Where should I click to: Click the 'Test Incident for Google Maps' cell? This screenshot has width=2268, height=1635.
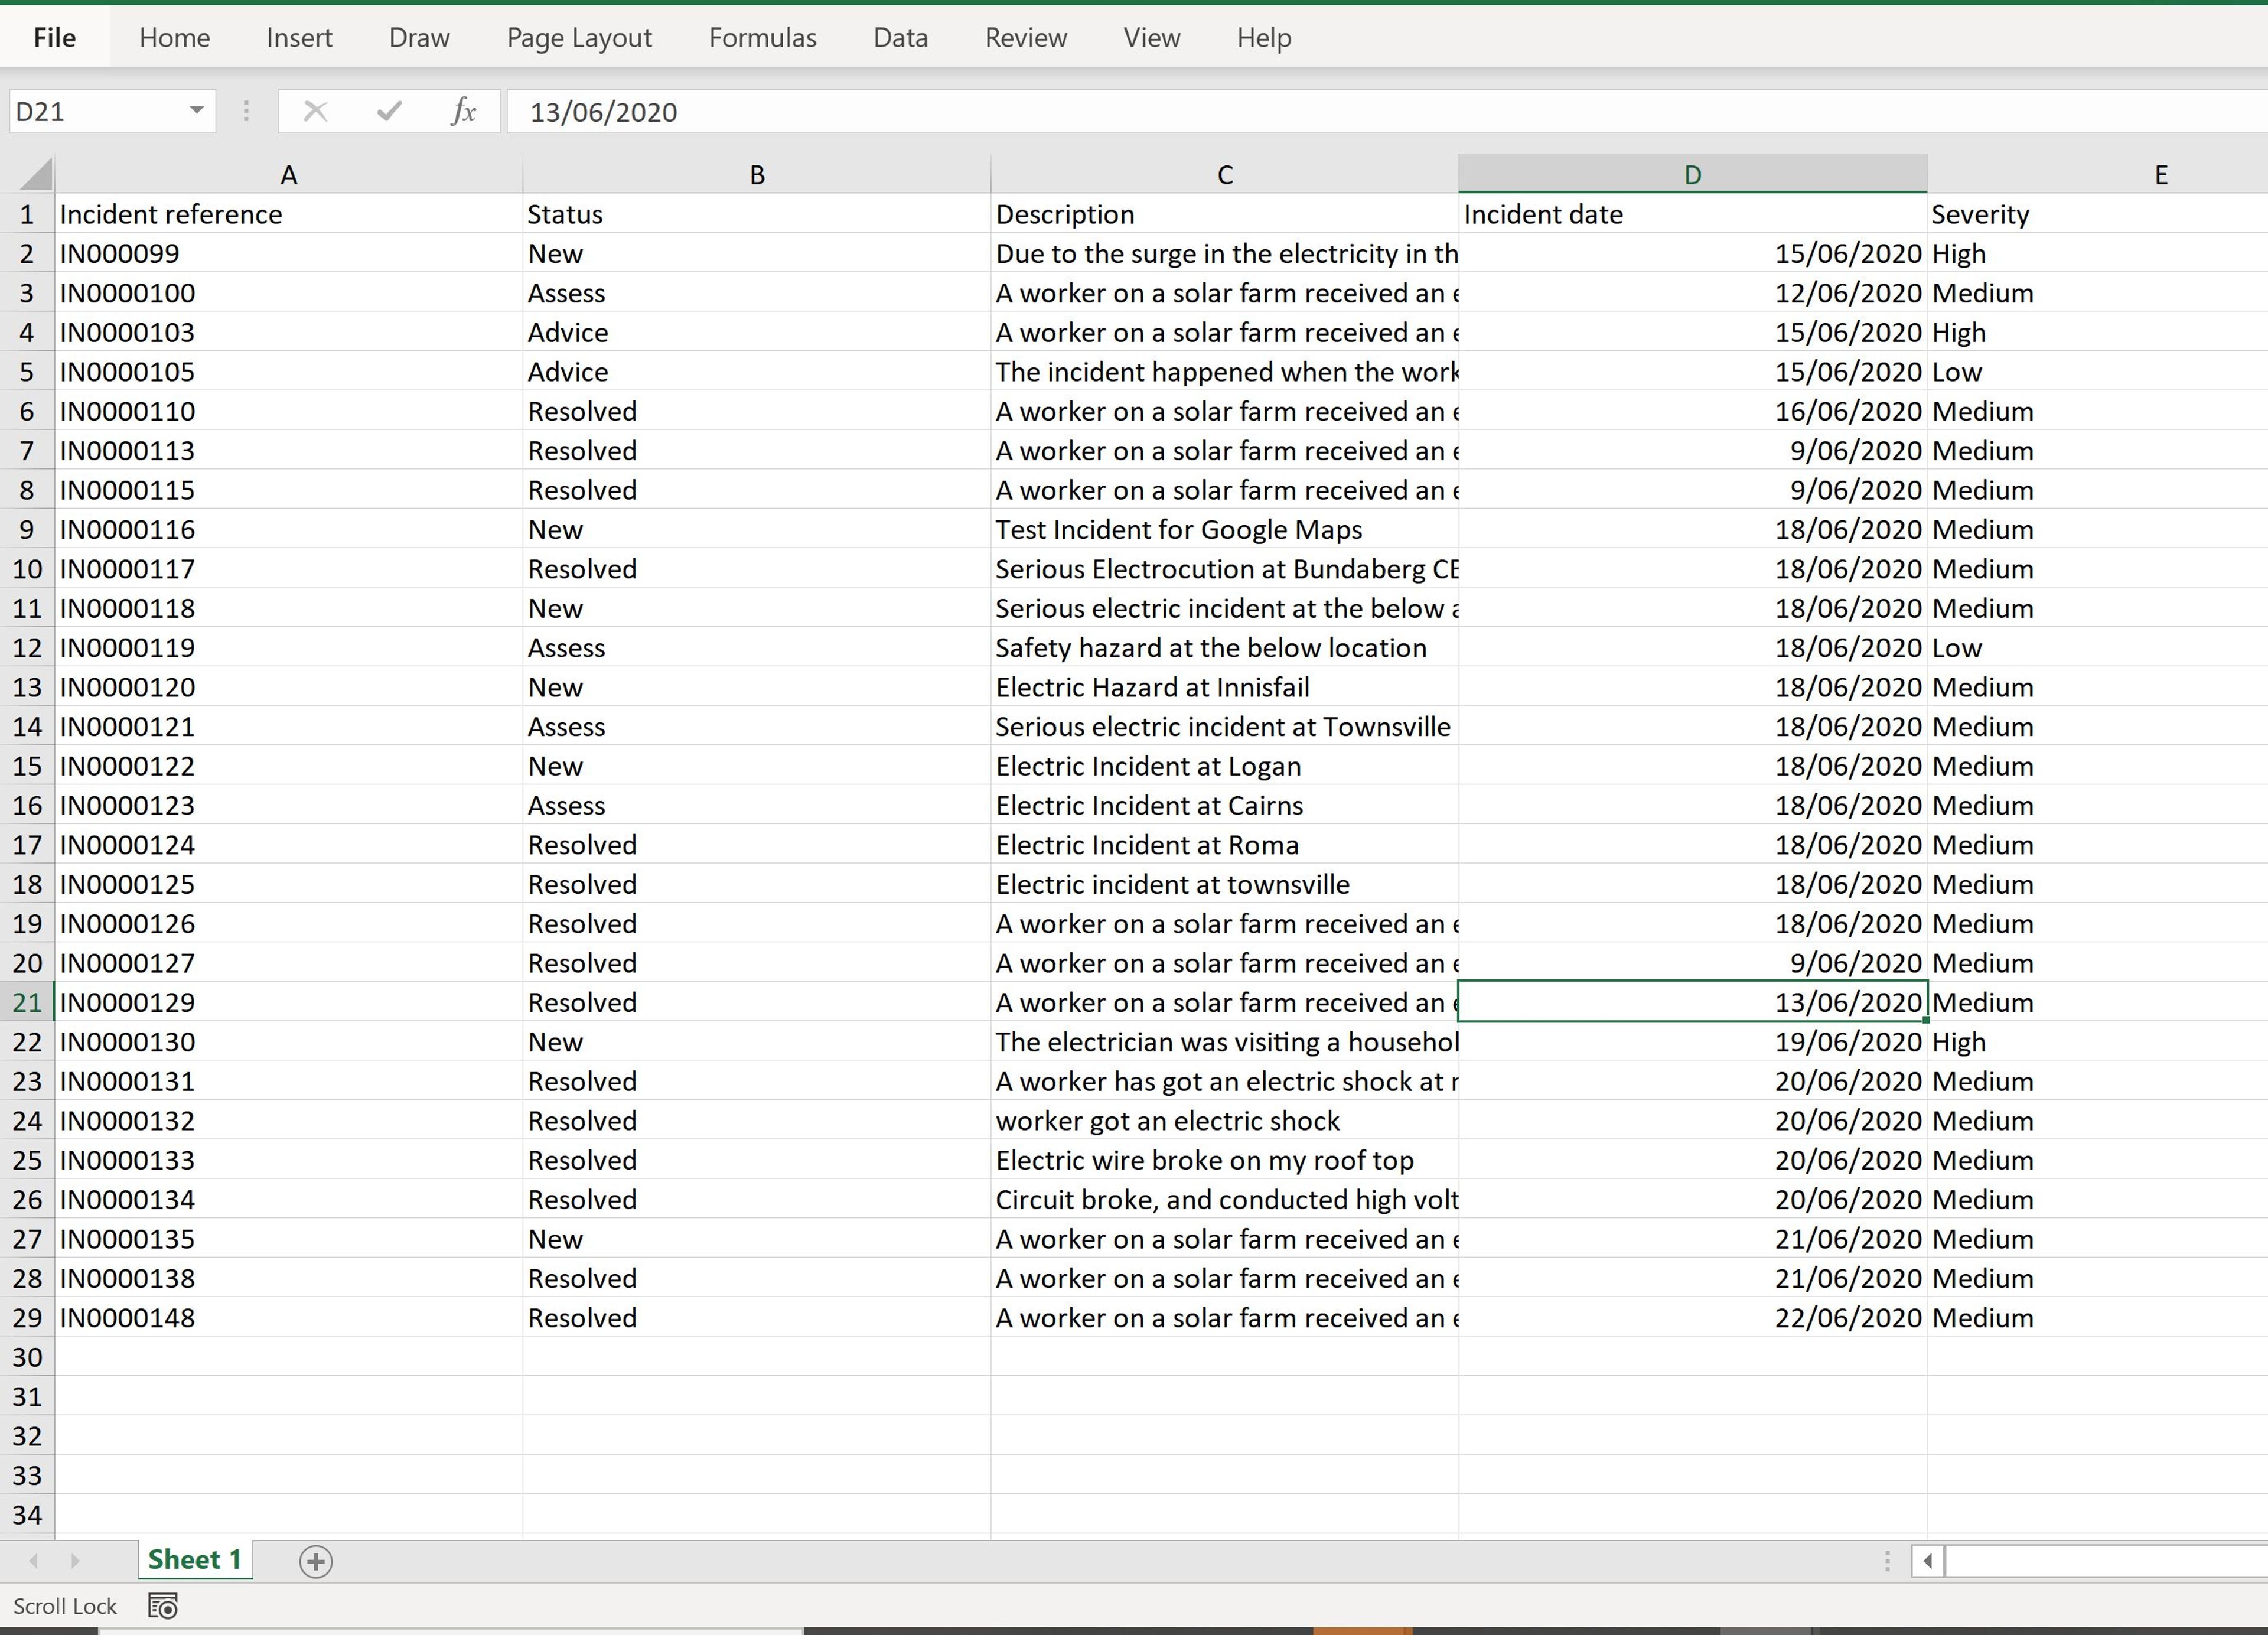[1225, 529]
